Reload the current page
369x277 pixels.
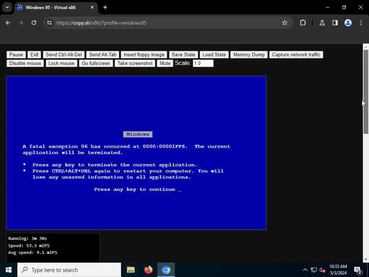(34, 23)
